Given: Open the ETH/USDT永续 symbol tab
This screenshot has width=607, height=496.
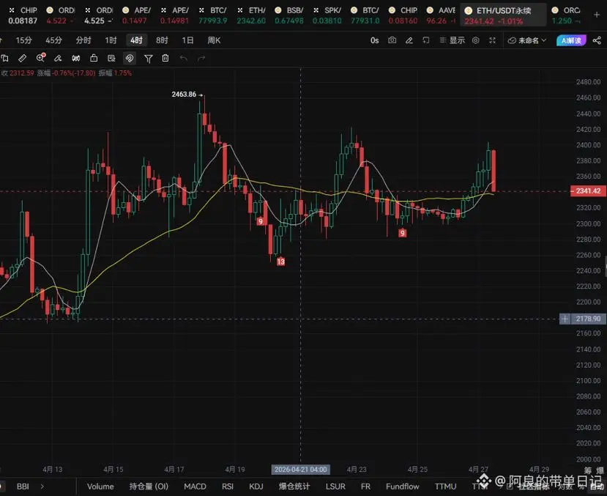Looking at the screenshot, I should [x=503, y=15].
